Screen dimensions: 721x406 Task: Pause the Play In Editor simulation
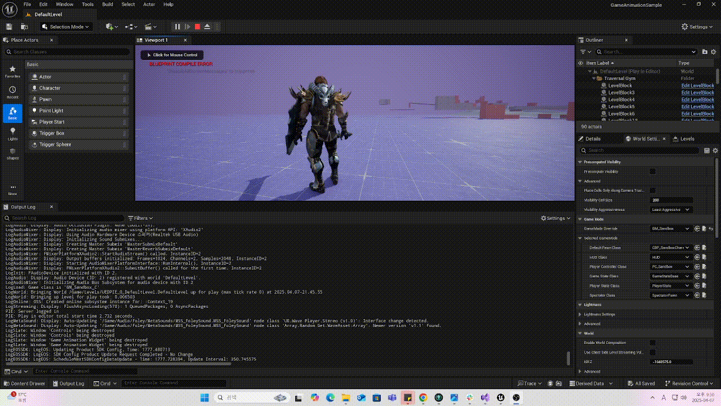(177, 27)
